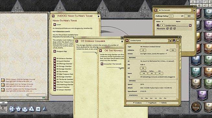Screen dimensions: 212x118
Task: Switch to third side tab on Zombie Hyena sheet
Action: pos(180,65)
